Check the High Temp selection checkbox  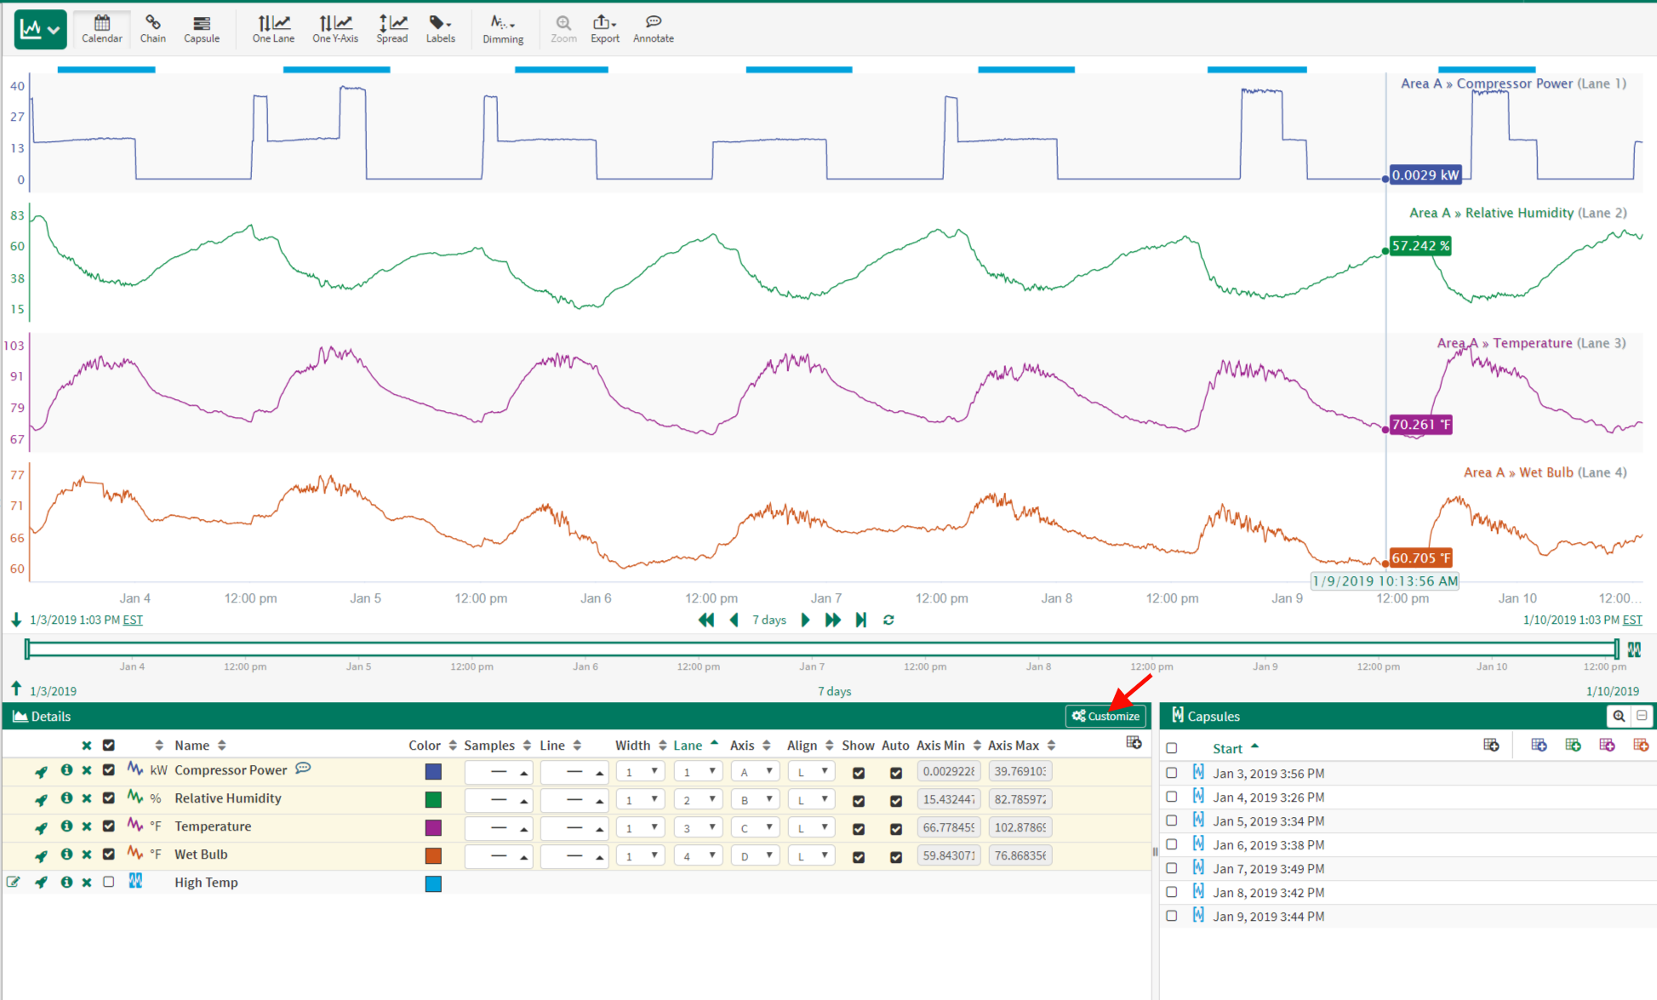coord(108,883)
